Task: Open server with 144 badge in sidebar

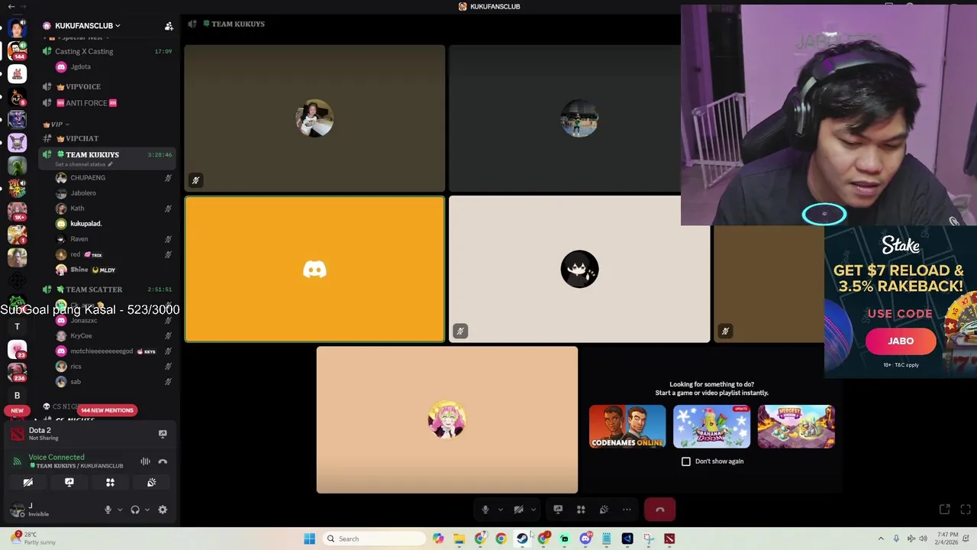Action: 17,50
